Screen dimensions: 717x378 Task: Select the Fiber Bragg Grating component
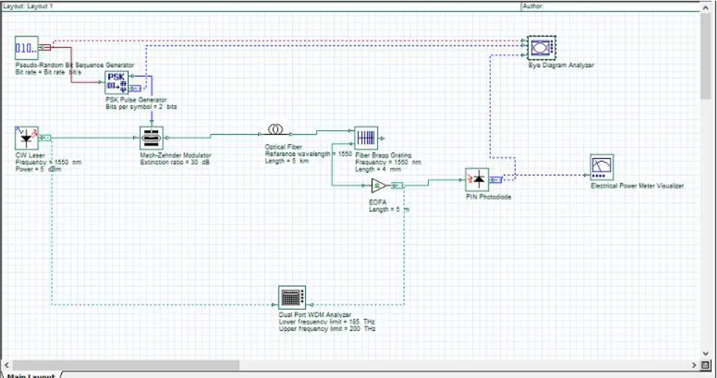(366, 138)
